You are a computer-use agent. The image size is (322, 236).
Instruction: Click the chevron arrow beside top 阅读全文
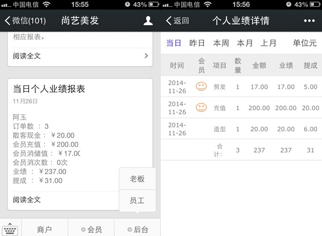[146, 56]
